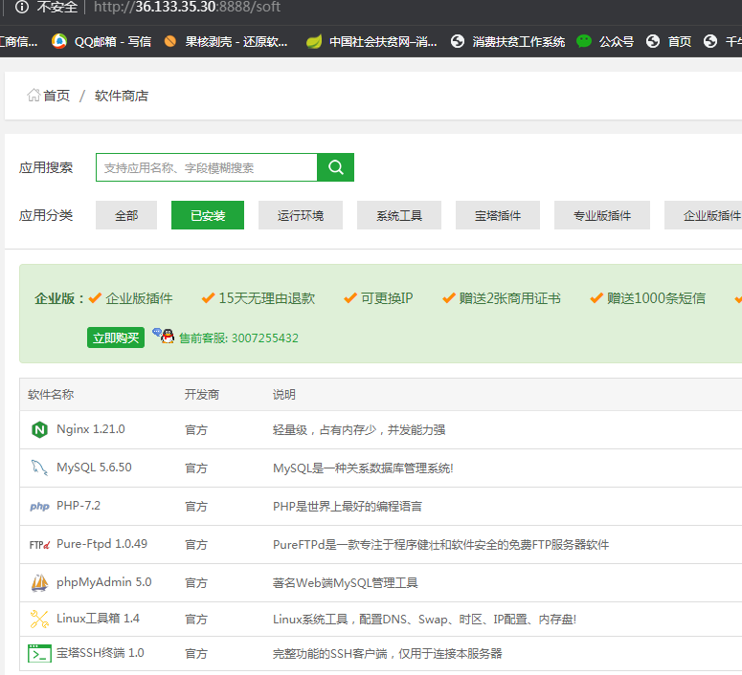Open the Nginx 1.21.0 entry

90,429
